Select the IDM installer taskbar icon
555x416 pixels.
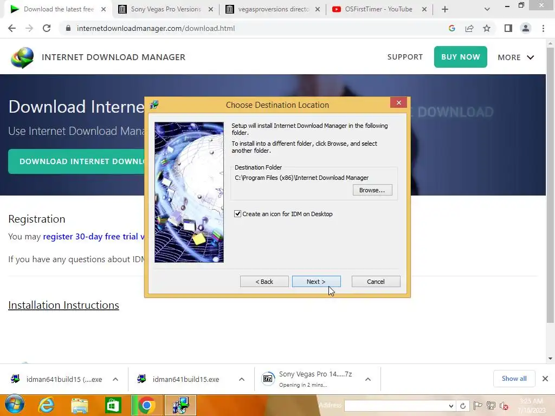click(180, 405)
